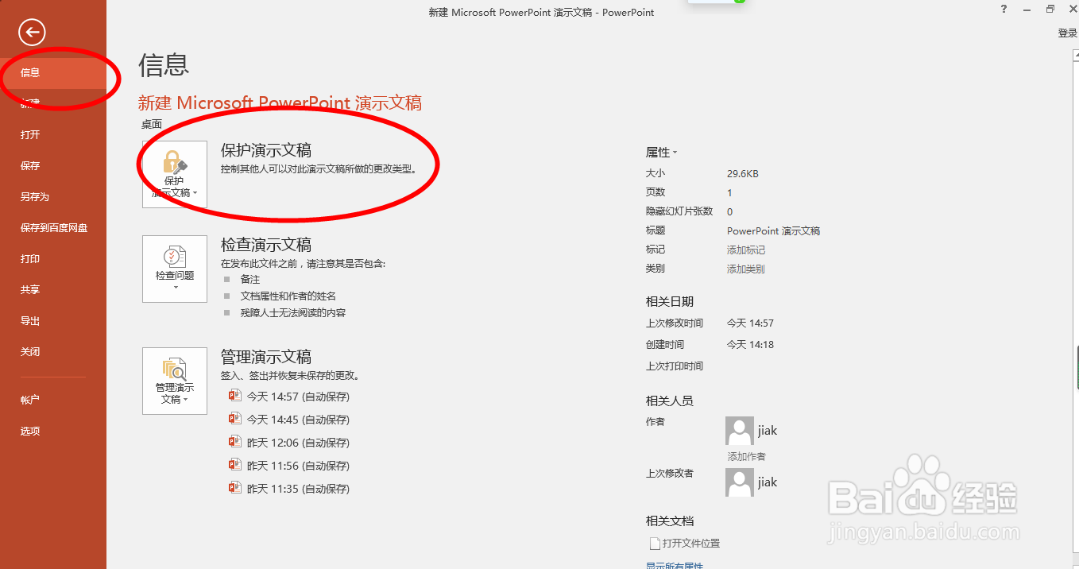Click the 添加标记 link to add tags
Viewport: 1079px width, 569px height.
(744, 249)
